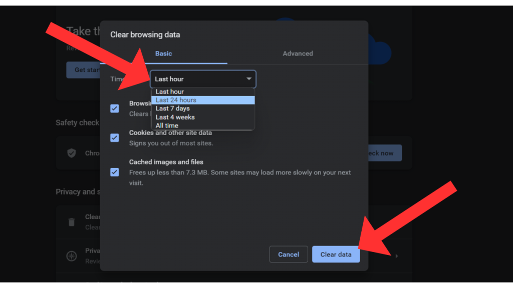The image size is (513, 288).
Task: Switch to the Basic tab
Action: pyautogui.click(x=163, y=53)
